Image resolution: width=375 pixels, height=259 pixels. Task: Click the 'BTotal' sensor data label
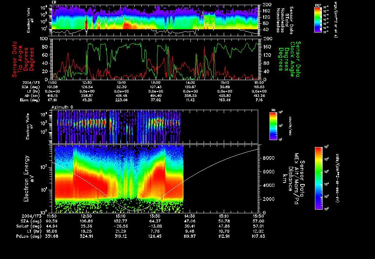point(287,20)
